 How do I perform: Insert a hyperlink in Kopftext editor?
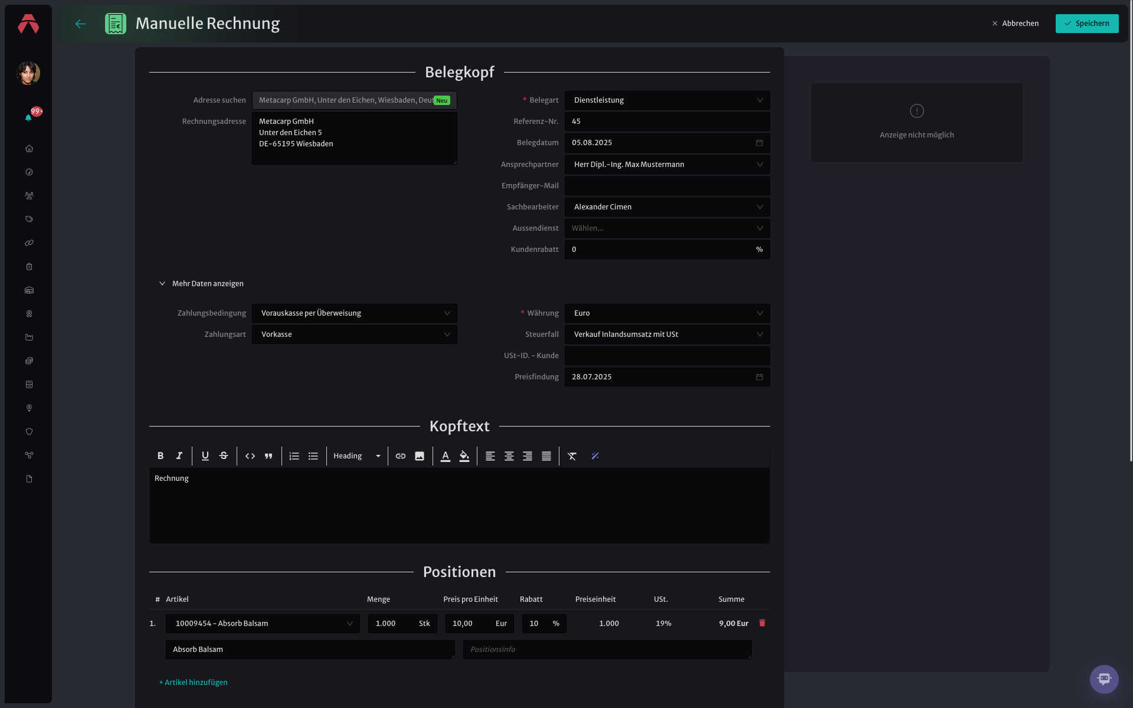coord(401,456)
